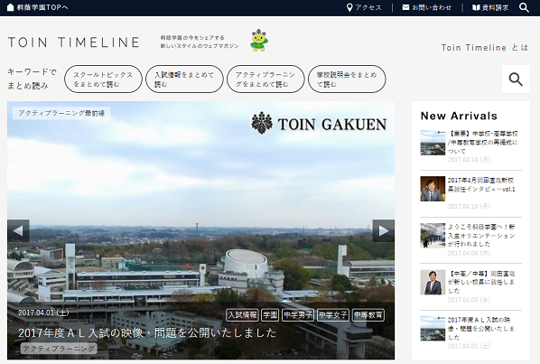Click the date 2017.04.05 (水) in New Arrivals
Screen dimensions: 540x364
click(x=469, y=300)
